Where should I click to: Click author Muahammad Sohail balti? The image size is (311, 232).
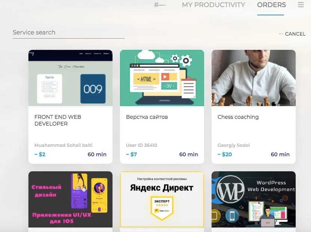tap(64, 145)
